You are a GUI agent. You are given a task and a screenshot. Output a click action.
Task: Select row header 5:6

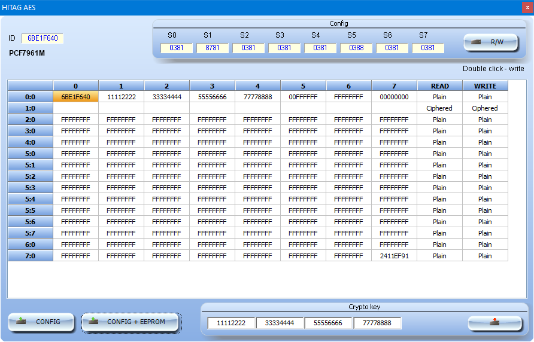tap(31, 222)
